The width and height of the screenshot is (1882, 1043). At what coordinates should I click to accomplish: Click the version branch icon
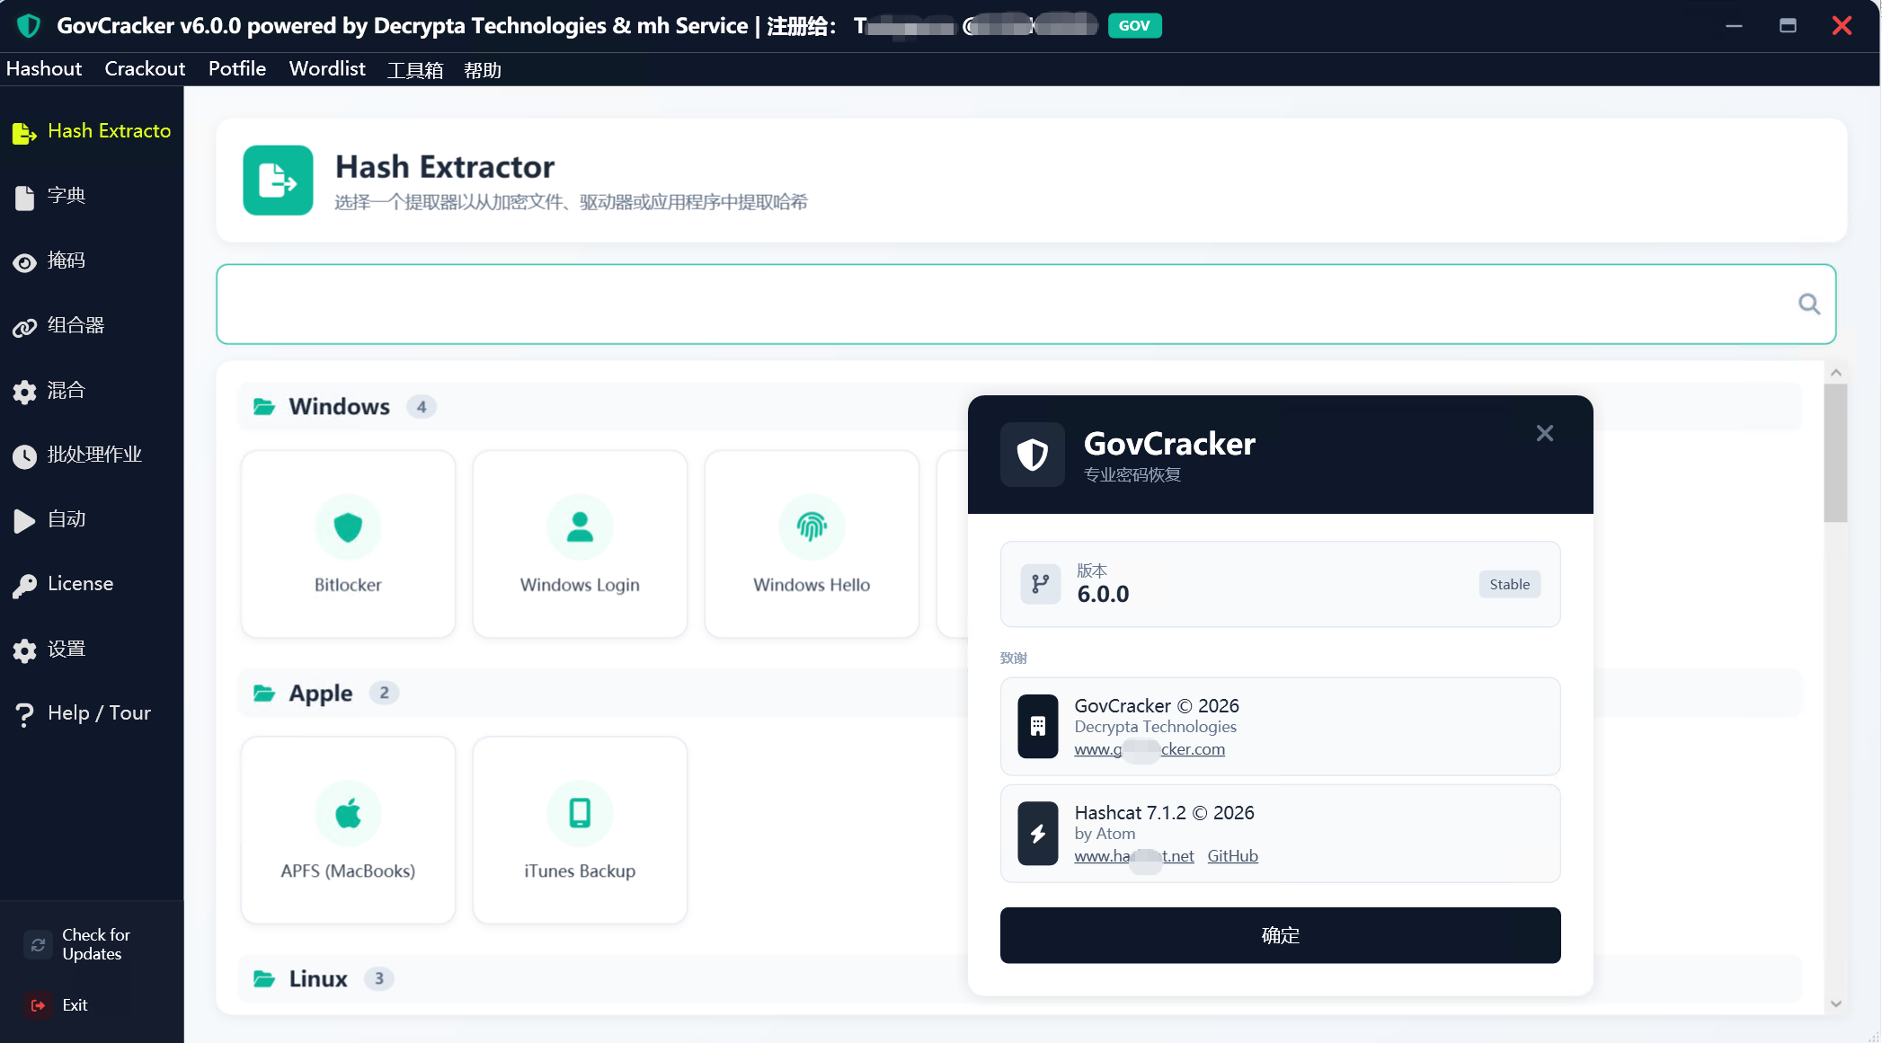point(1041,584)
